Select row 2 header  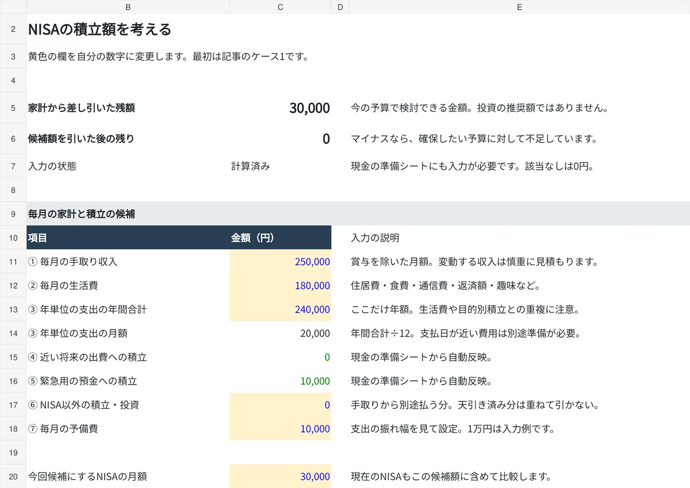pos(13,29)
